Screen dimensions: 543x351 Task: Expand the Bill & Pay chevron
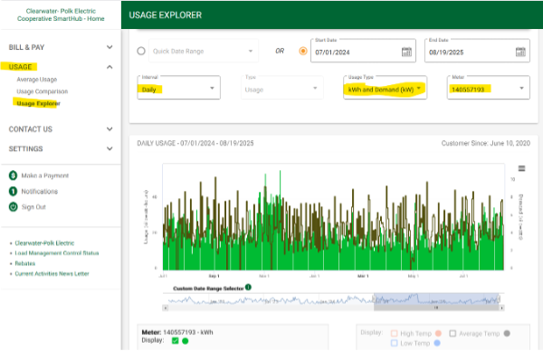pos(110,47)
